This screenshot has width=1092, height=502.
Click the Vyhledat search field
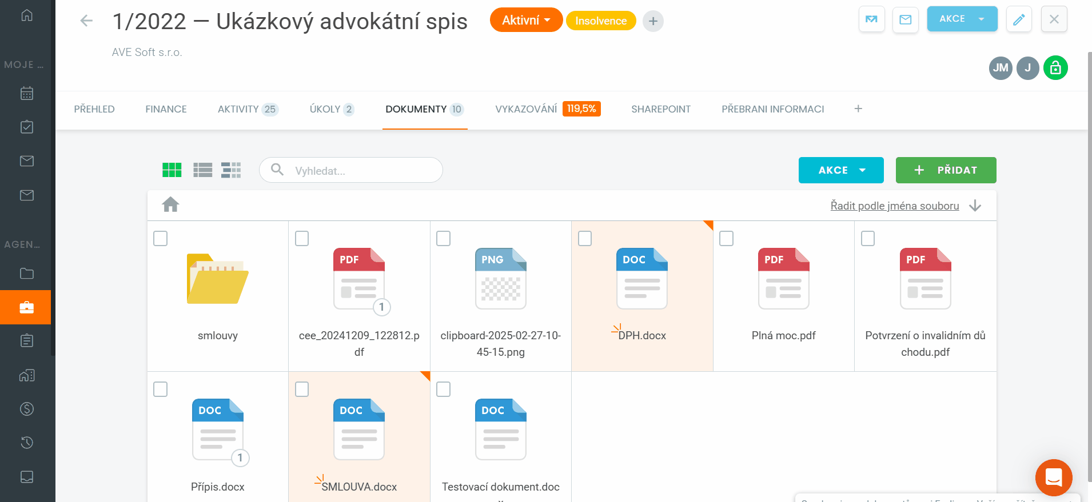coord(360,170)
